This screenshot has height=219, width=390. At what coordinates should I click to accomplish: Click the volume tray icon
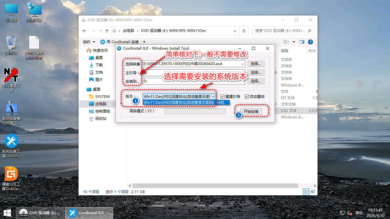coord(350,213)
